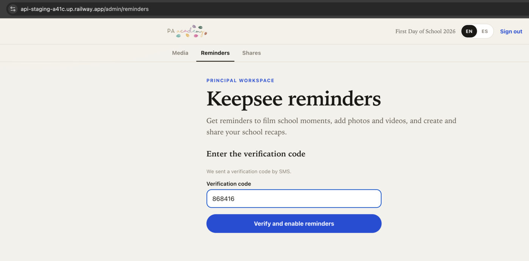Select the Reminders tab
Screen dimensions: 529x261
click(215, 53)
